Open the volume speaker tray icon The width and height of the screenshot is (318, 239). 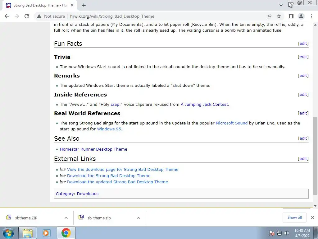[287, 233]
